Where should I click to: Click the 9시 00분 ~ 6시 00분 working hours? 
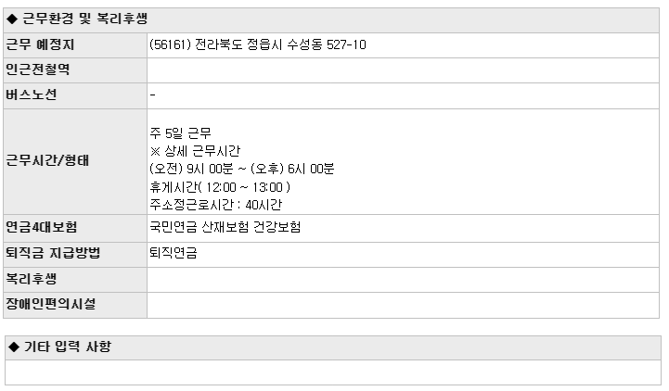(x=242, y=169)
